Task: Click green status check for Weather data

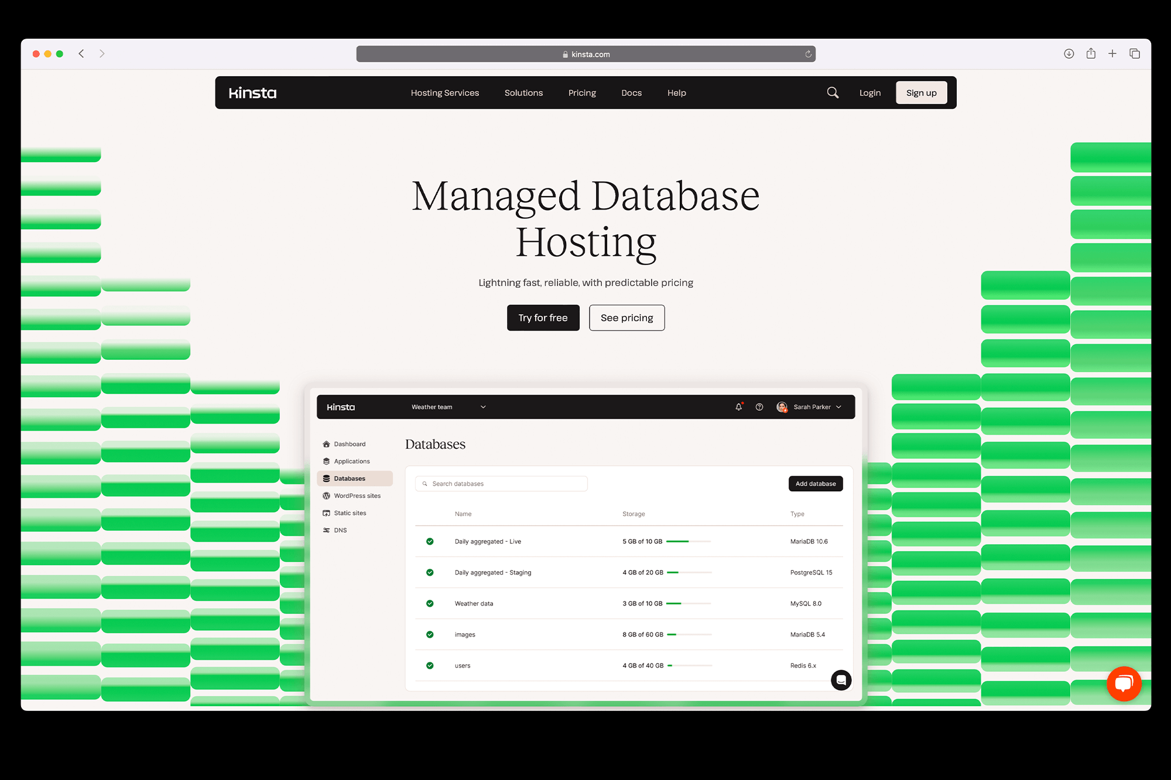Action: coord(430,603)
